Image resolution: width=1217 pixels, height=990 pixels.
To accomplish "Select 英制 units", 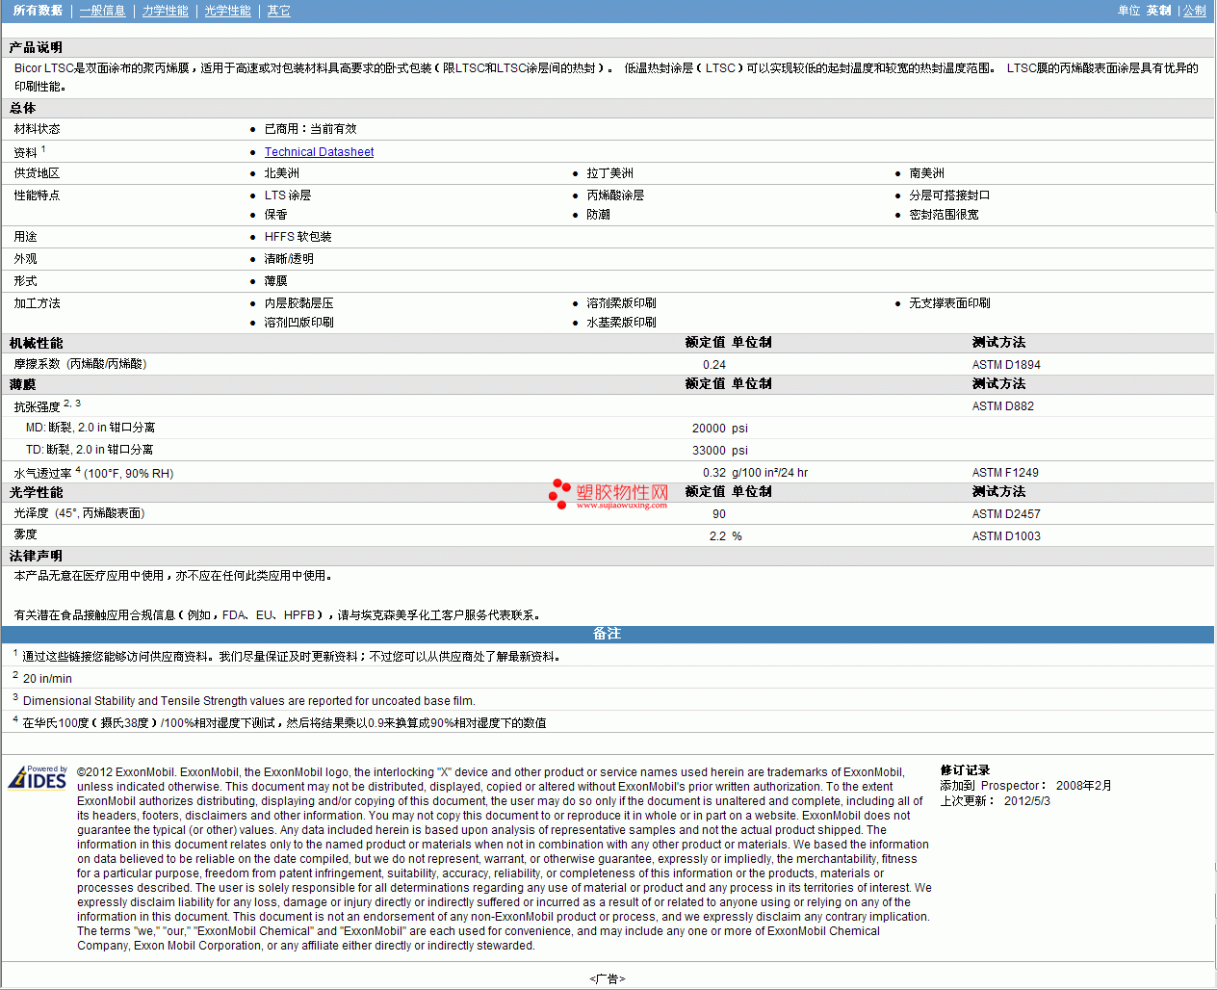I will (x=1158, y=11).
